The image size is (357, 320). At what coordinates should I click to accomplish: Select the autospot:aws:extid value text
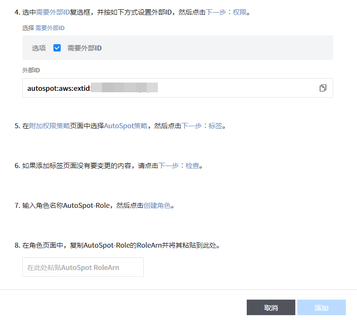pos(58,88)
